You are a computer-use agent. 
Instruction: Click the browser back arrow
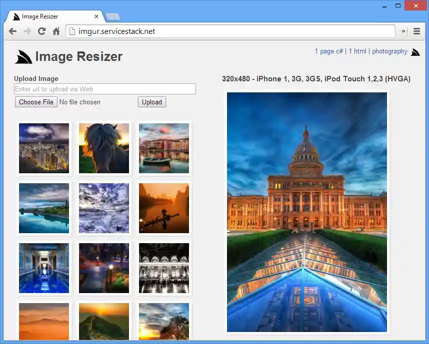[x=12, y=31]
